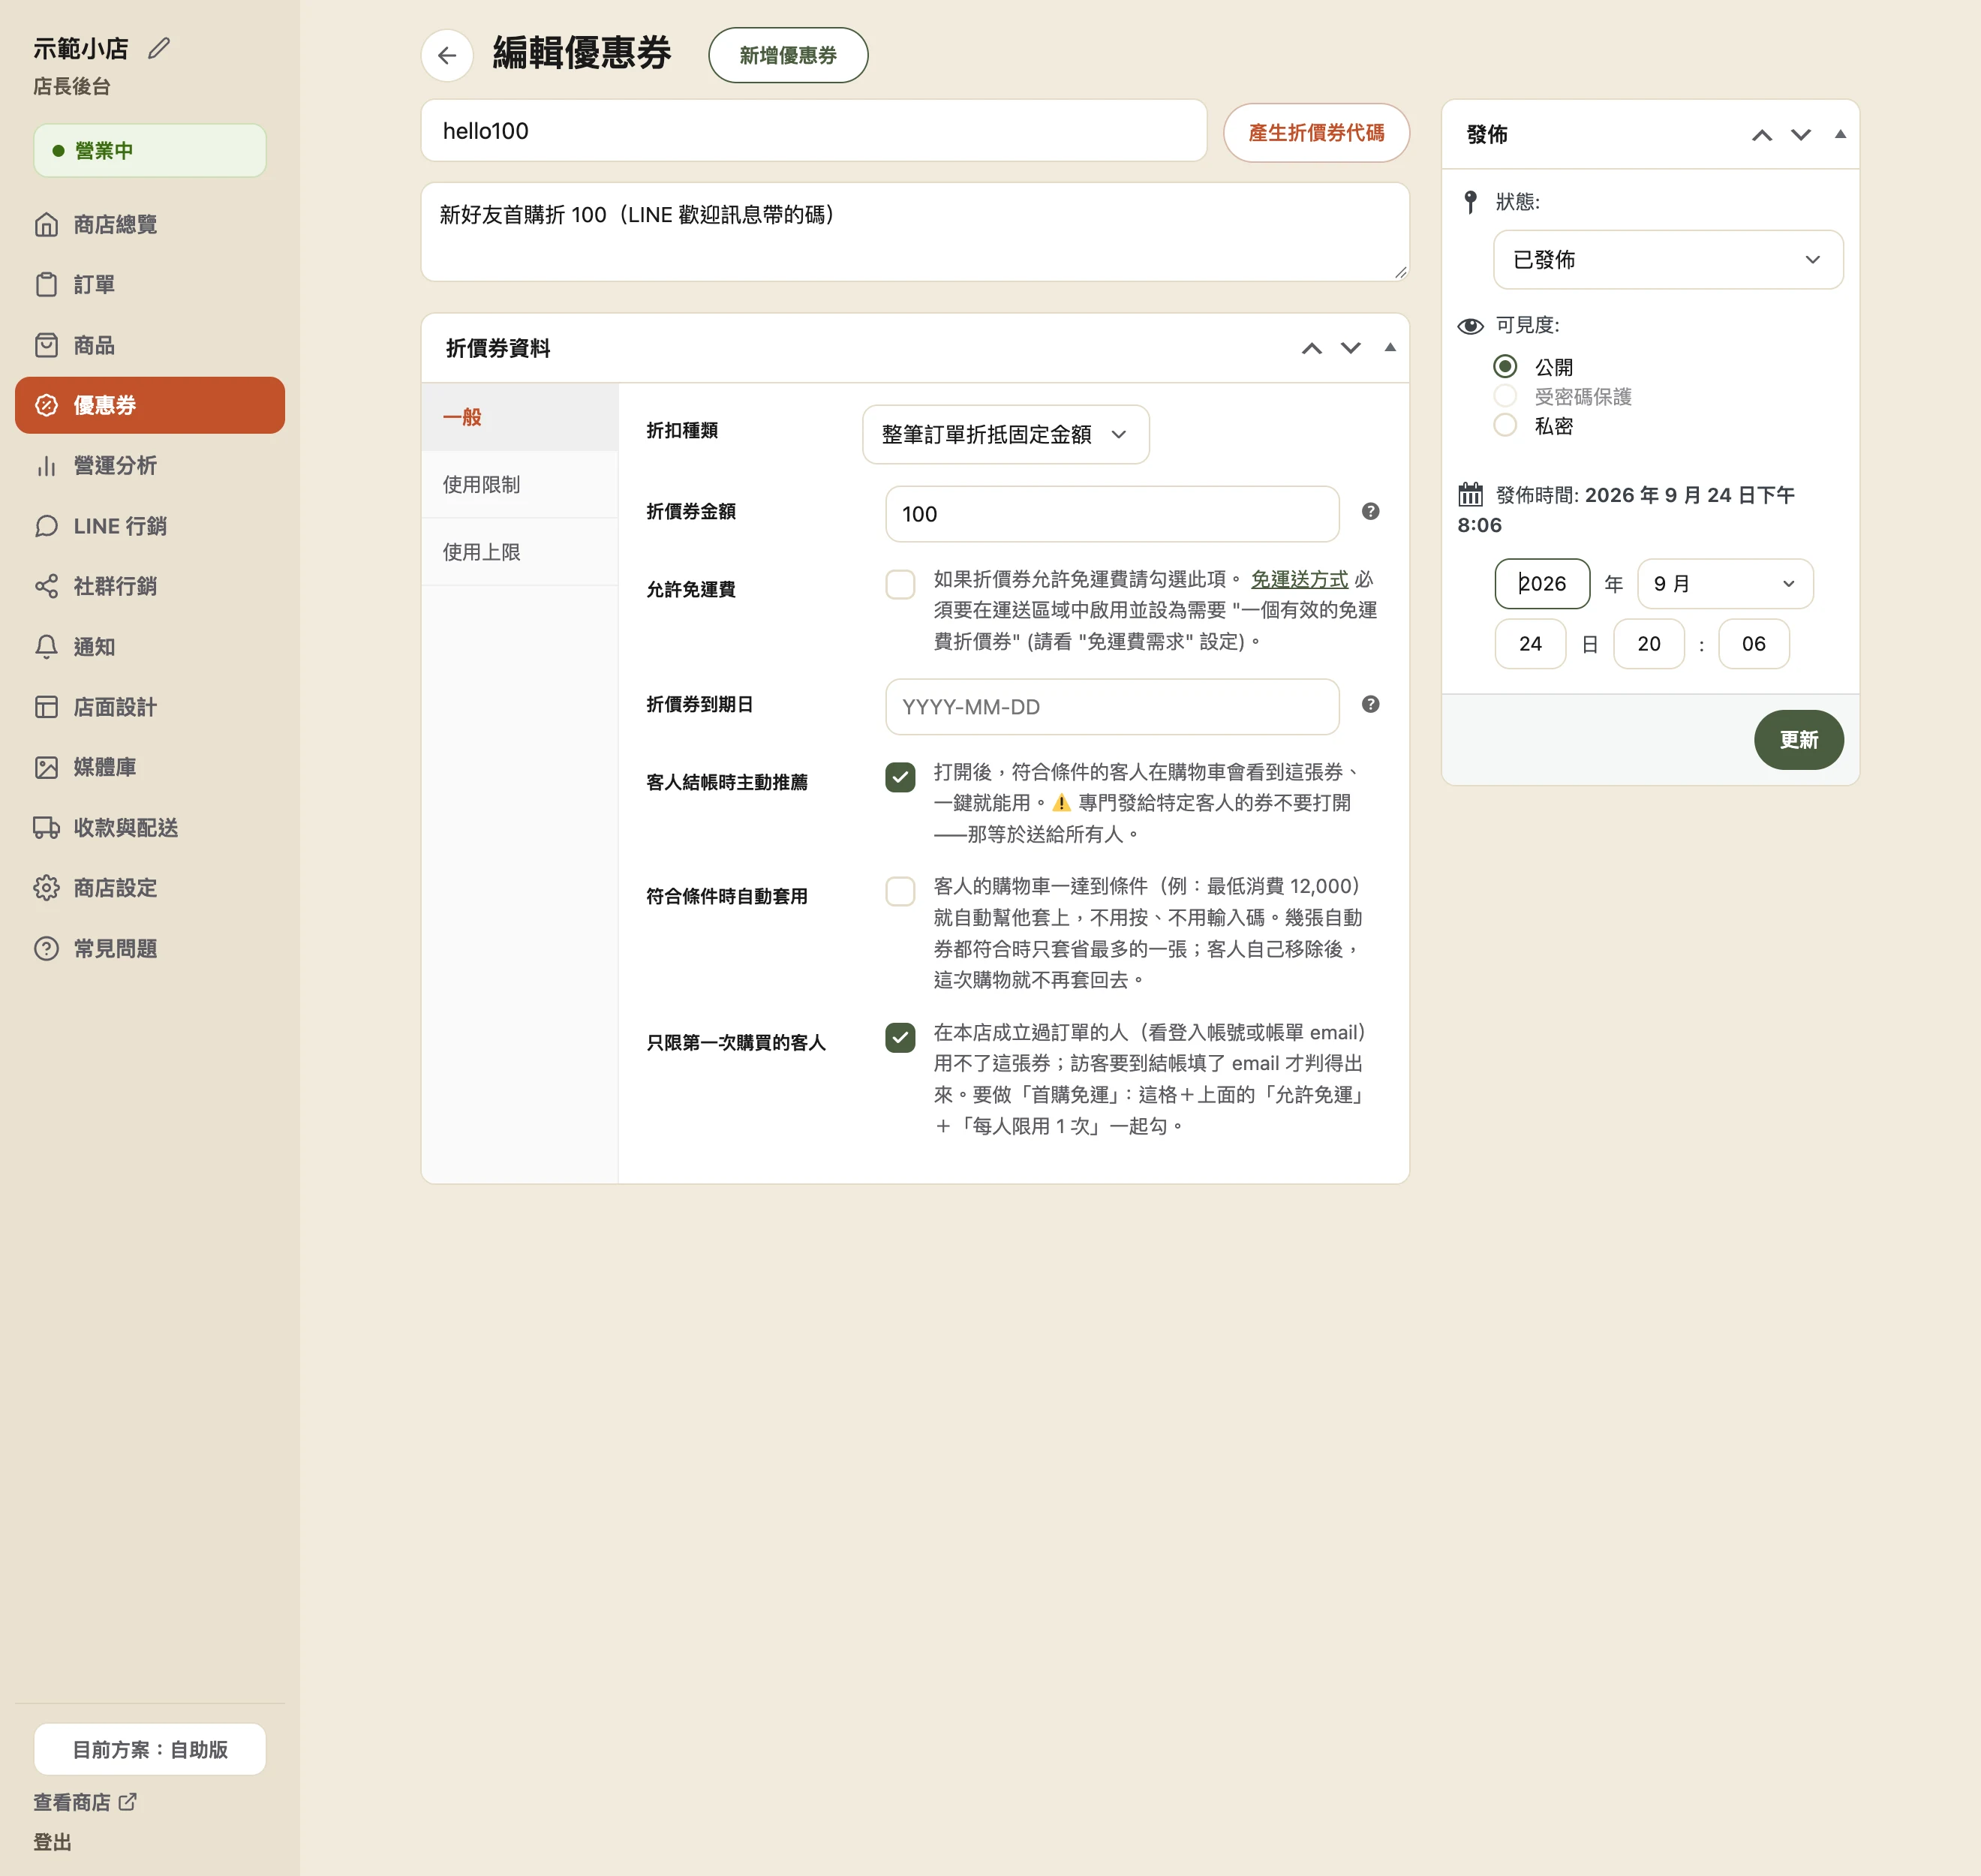Click the 商店設定 gear icon
The image size is (1981, 1876).
(x=46, y=888)
